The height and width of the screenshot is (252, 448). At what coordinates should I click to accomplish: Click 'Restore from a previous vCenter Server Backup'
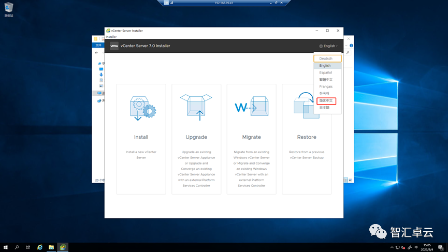click(307, 155)
